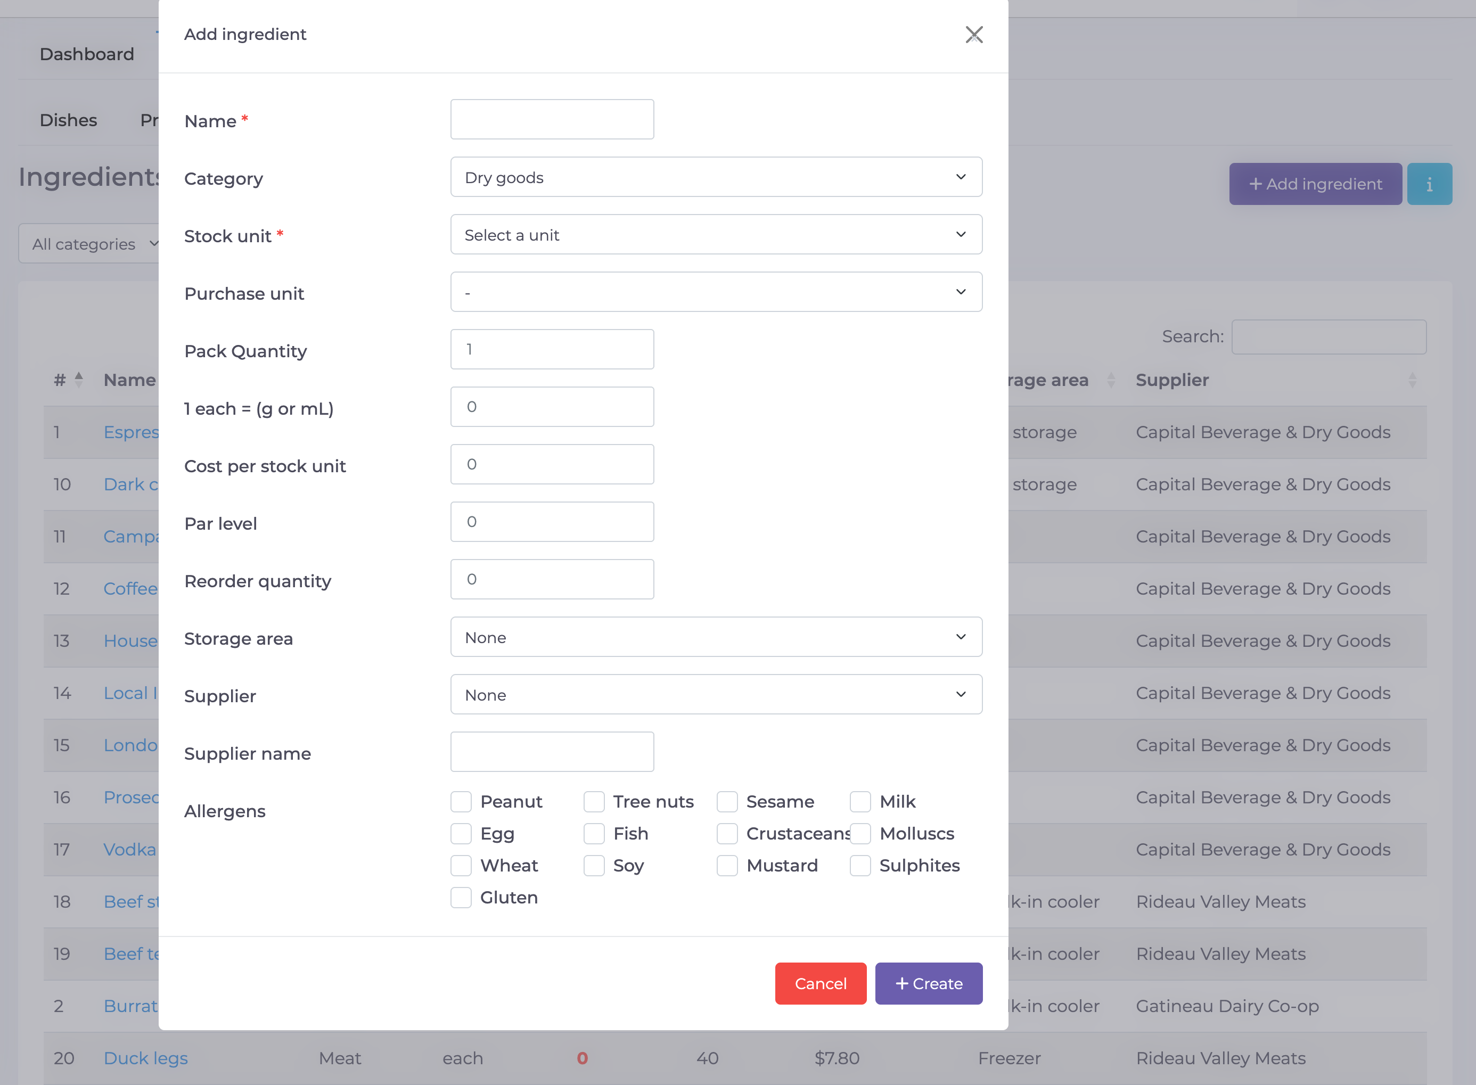Enable the Gluten allergen checkbox

pyautogui.click(x=461, y=898)
